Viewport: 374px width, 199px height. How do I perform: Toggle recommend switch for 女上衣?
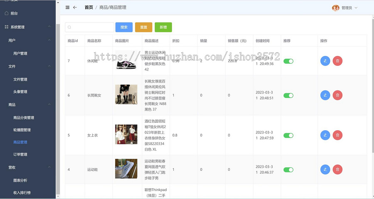coord(288,136)
